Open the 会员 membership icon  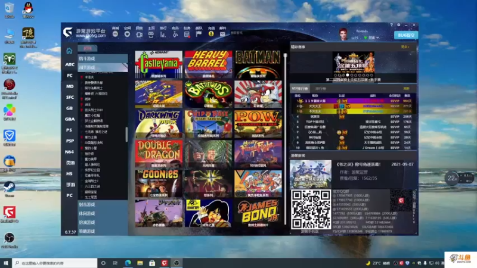(175, 35)
